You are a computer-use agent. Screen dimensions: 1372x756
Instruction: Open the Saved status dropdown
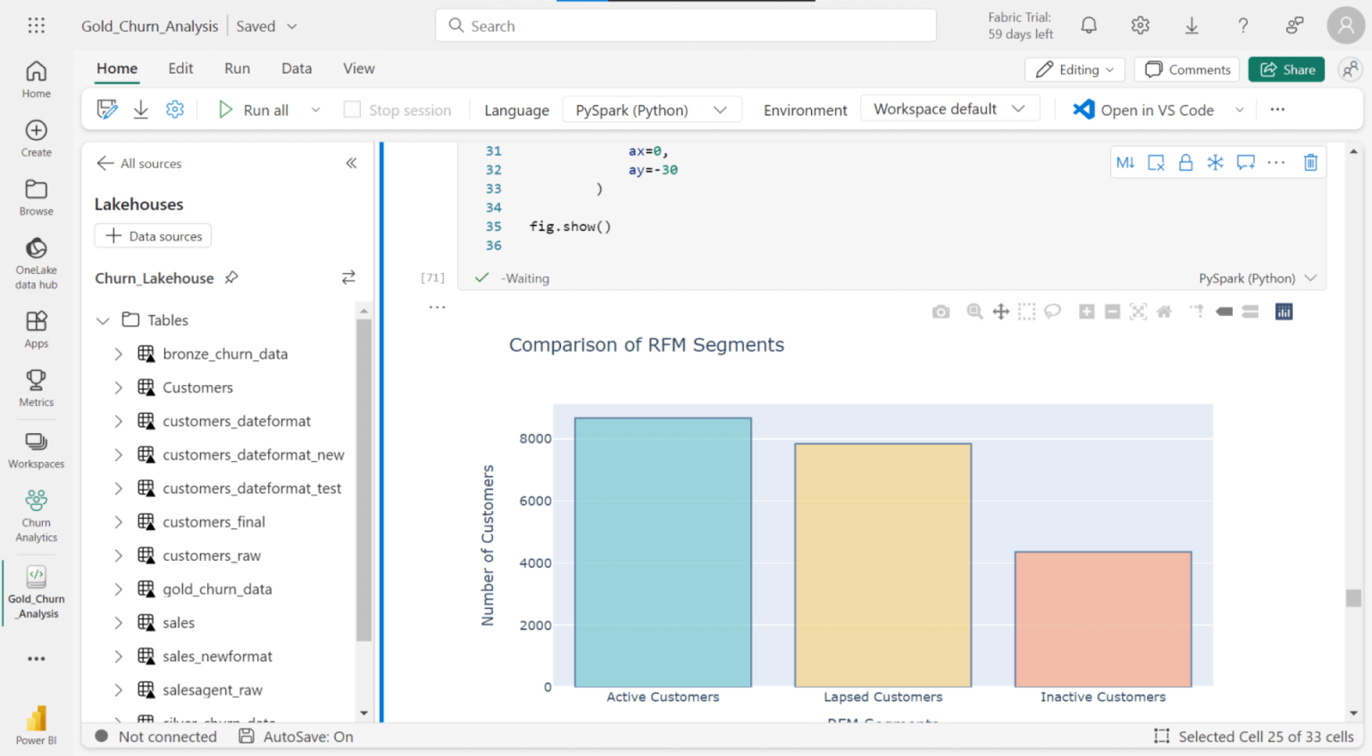pos(266,26)
